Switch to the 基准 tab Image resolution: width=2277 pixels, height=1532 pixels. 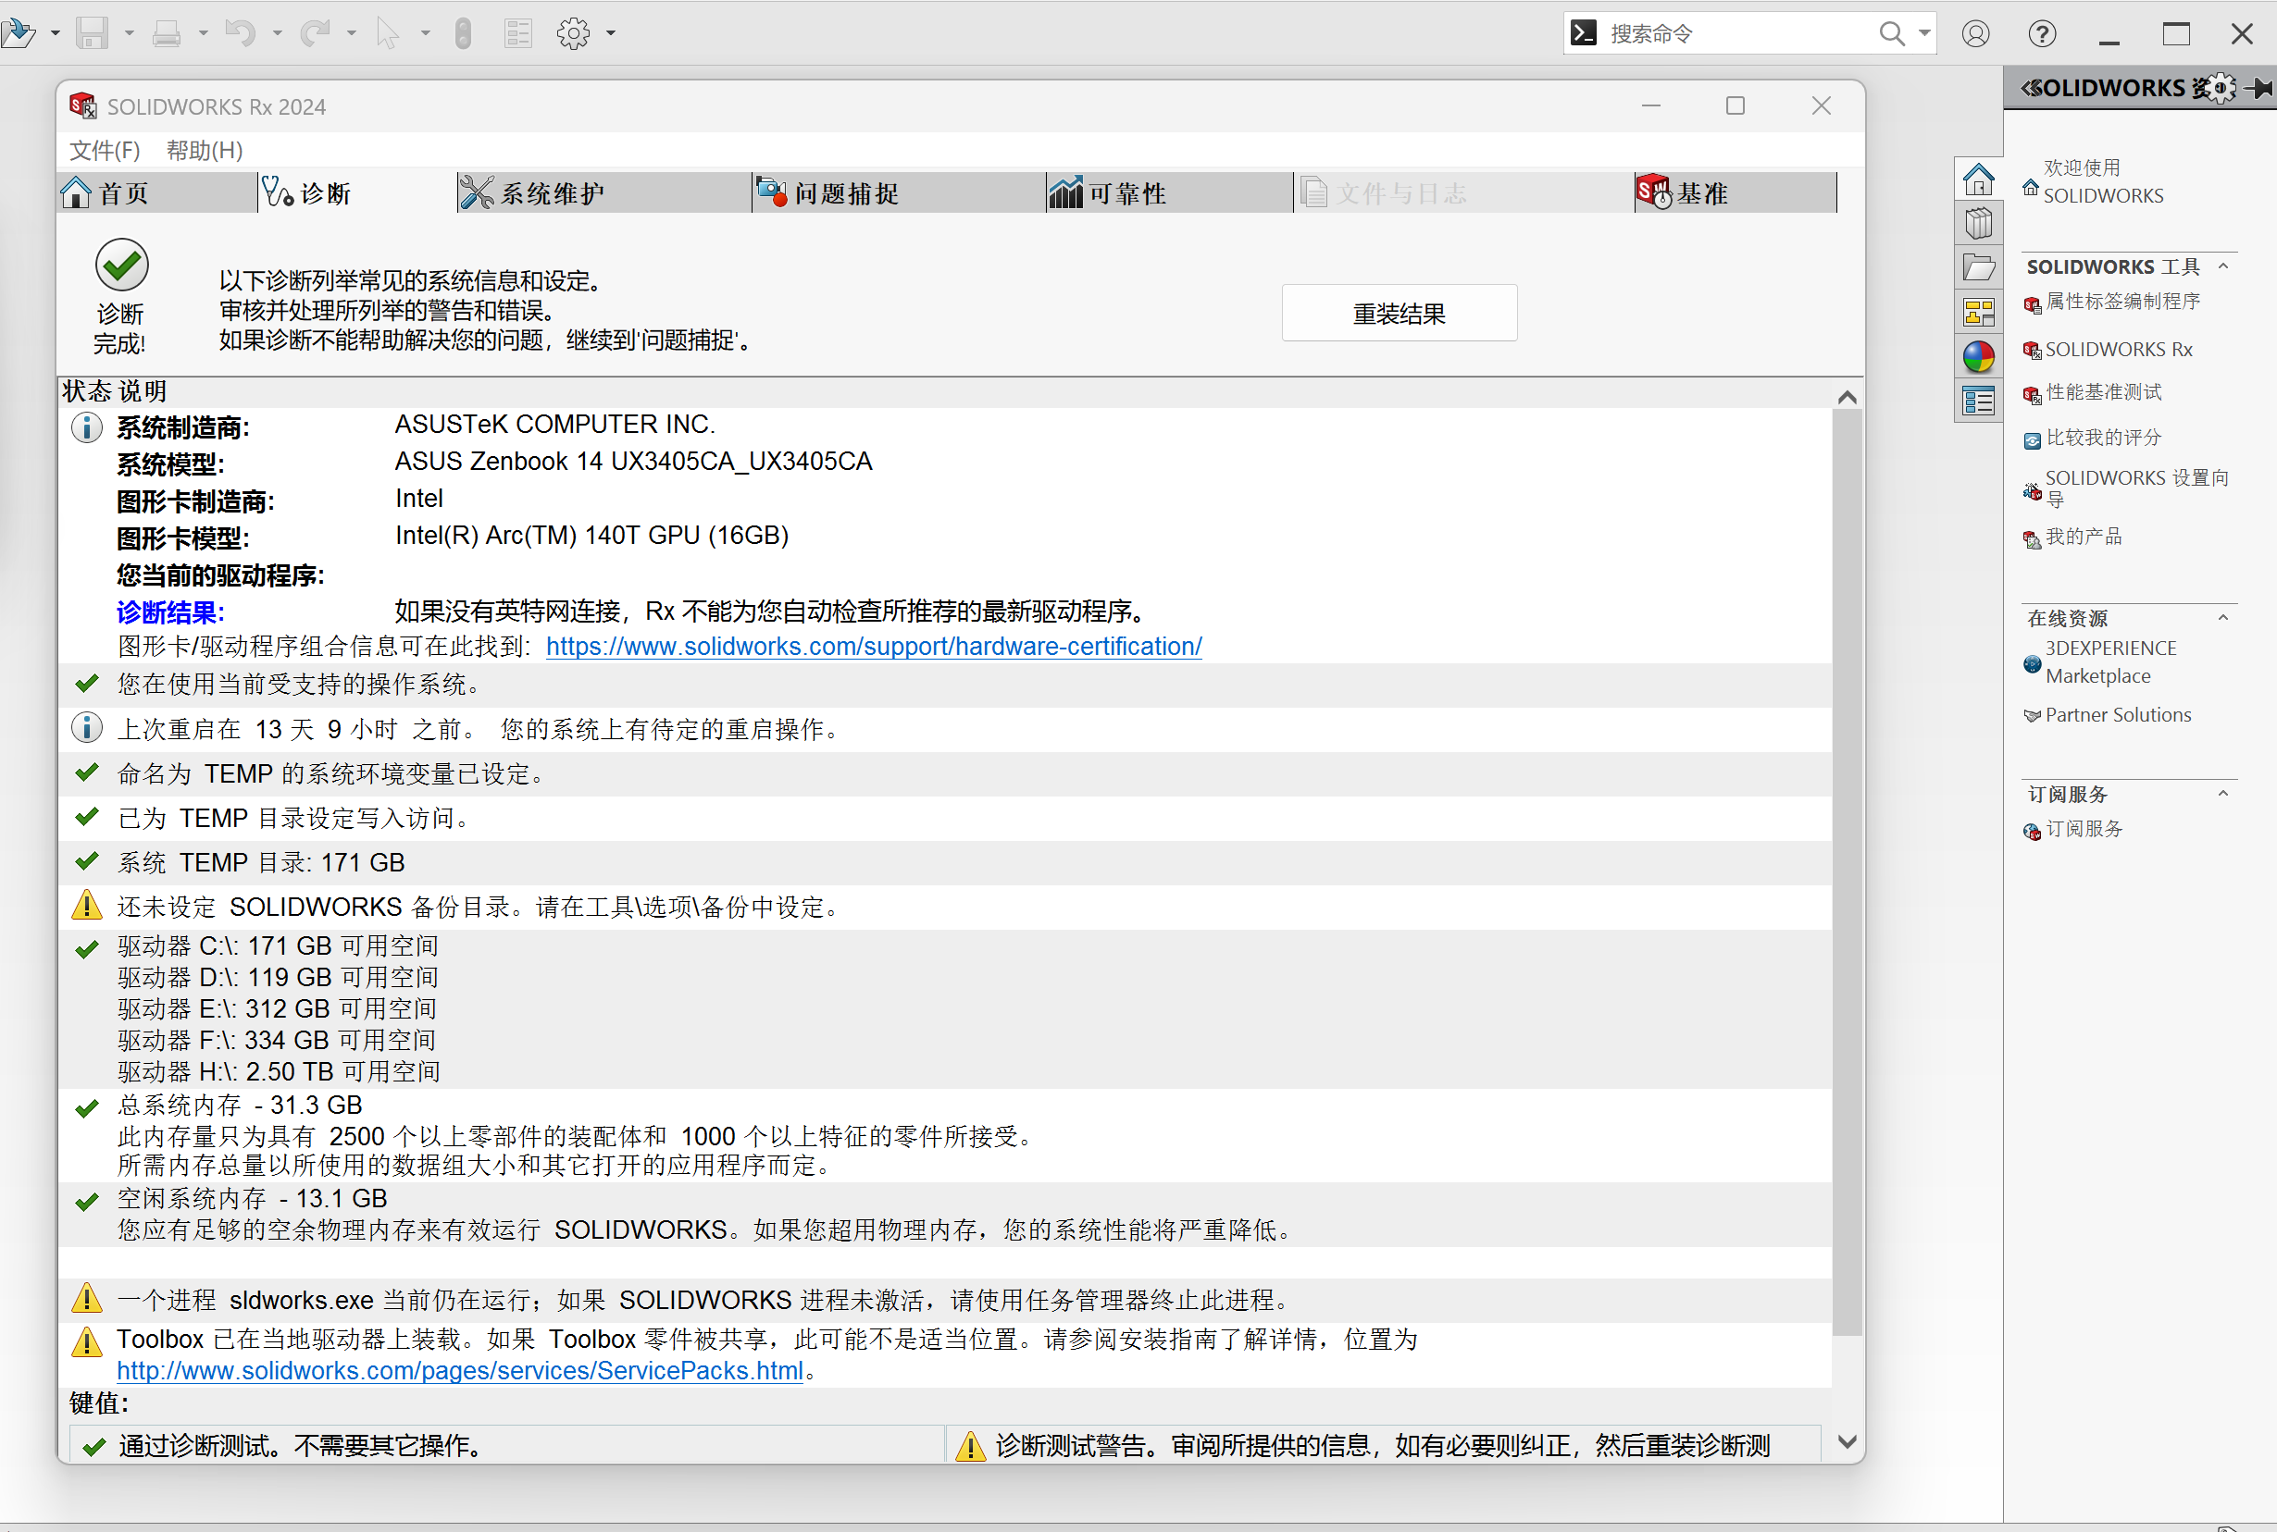coord(1736,192)
